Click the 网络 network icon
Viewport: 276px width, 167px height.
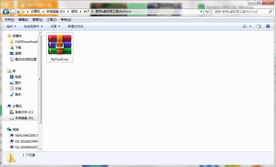(9, 130)
